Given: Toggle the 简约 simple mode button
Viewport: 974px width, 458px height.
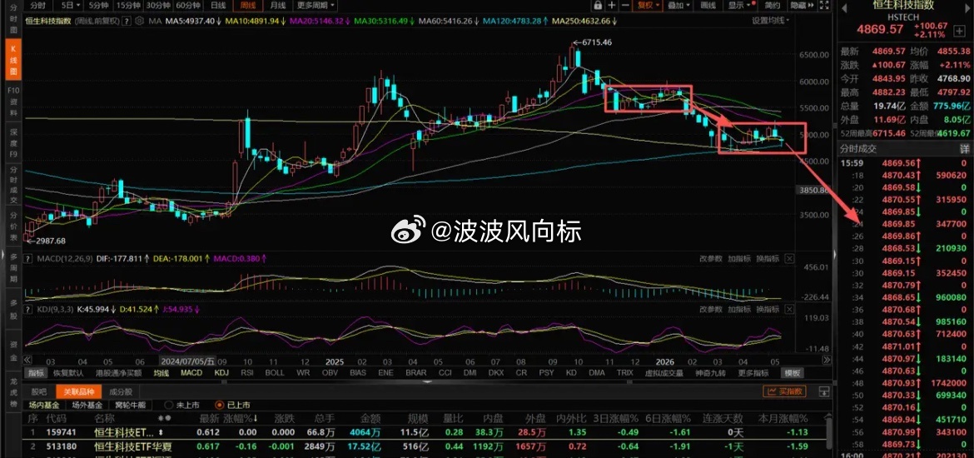Looking at the screenshot, I should pyautogui.click(x=772, y=6).
